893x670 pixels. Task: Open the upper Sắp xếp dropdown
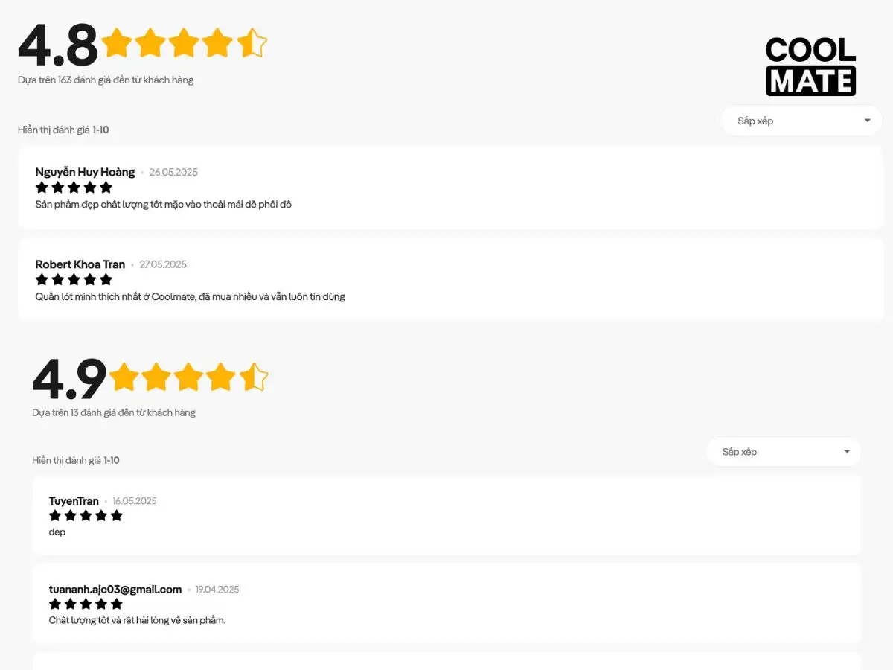801,121
